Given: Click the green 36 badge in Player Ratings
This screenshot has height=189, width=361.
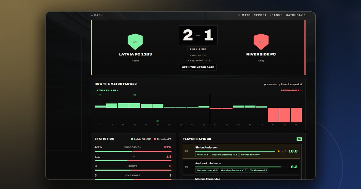Looking at the screenshot, I should point(299,139).
